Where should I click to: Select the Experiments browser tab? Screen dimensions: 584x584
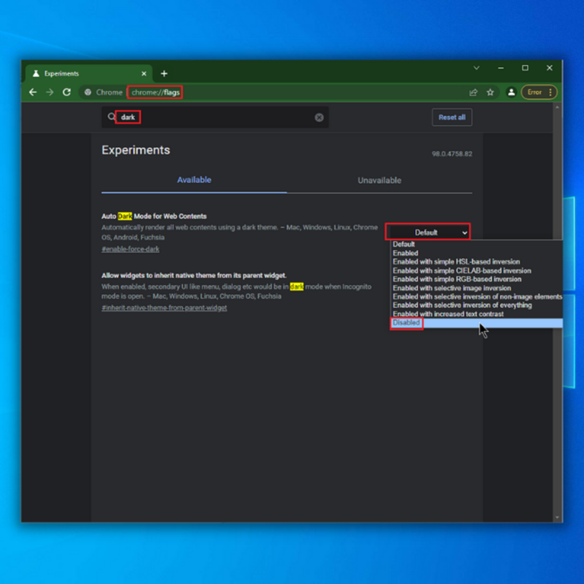[x=88, y=74]
